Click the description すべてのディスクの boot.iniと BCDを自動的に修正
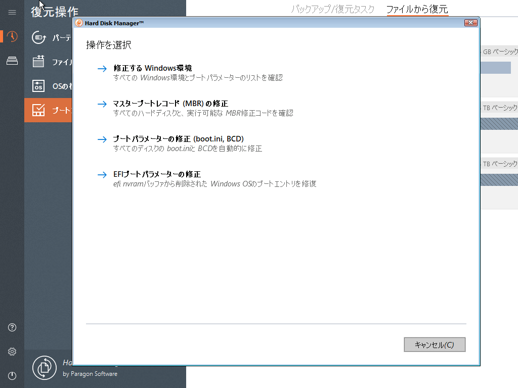 188,149
